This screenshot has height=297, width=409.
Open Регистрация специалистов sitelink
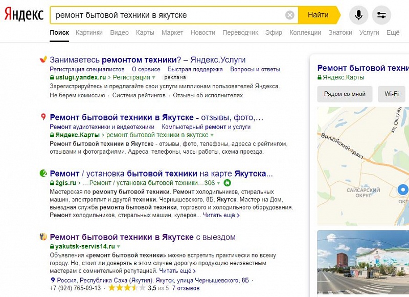[x=87, y=69]
